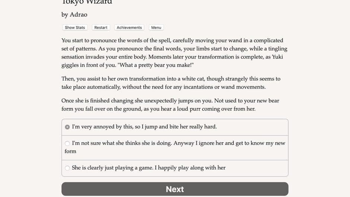
Task: Click the paragraph about pronouncing the spell
Action: (174, 53)
